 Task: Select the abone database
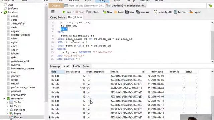[15, 16]
